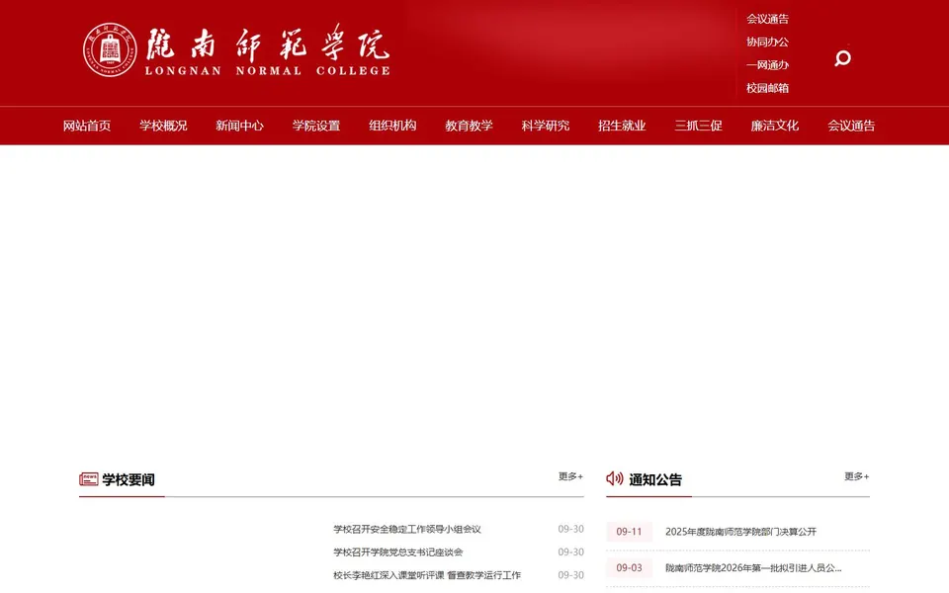Viewport: 949px width, 593px height.
Task: Select 学院设置 in the navigation bar
Action: [316, 126]
